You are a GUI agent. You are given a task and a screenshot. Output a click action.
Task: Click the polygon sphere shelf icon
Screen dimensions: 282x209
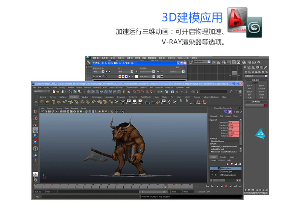[48, 102]
